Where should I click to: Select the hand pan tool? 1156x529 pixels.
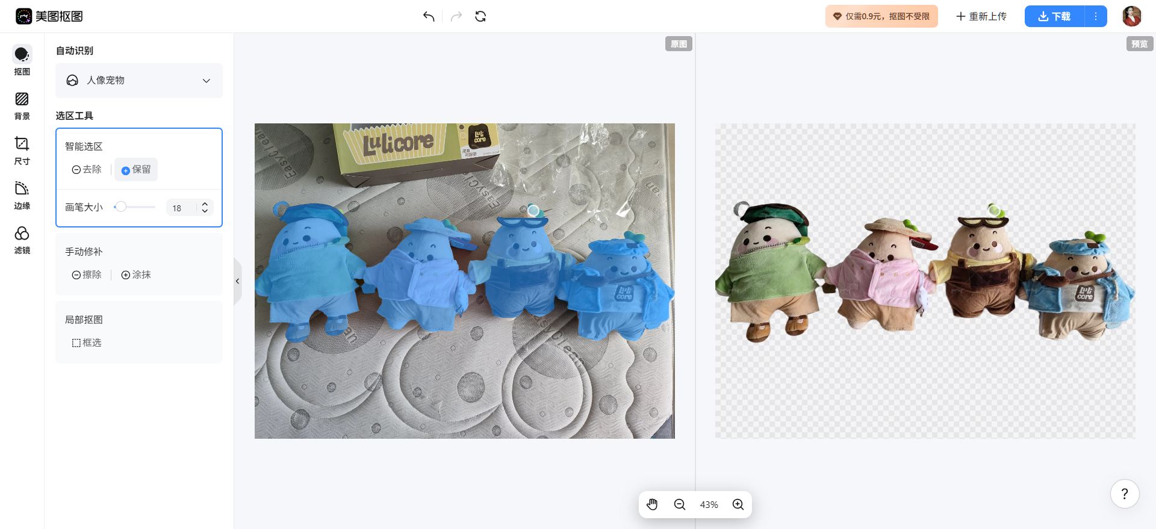(652, 504)
